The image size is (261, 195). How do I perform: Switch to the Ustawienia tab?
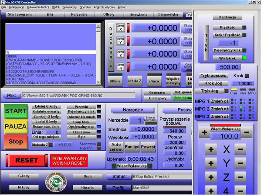[139, 15]
